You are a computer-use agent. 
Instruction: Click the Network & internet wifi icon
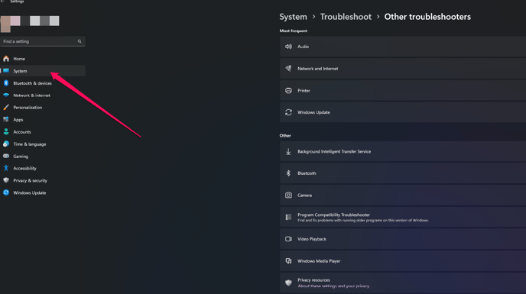(6, 95)
